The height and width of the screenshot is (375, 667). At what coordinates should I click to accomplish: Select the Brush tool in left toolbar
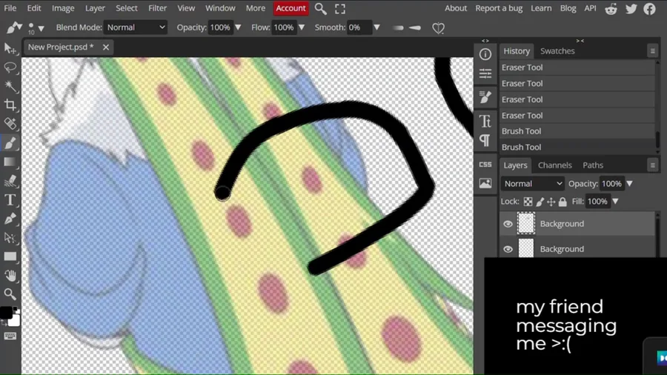(x=10, y=143)
